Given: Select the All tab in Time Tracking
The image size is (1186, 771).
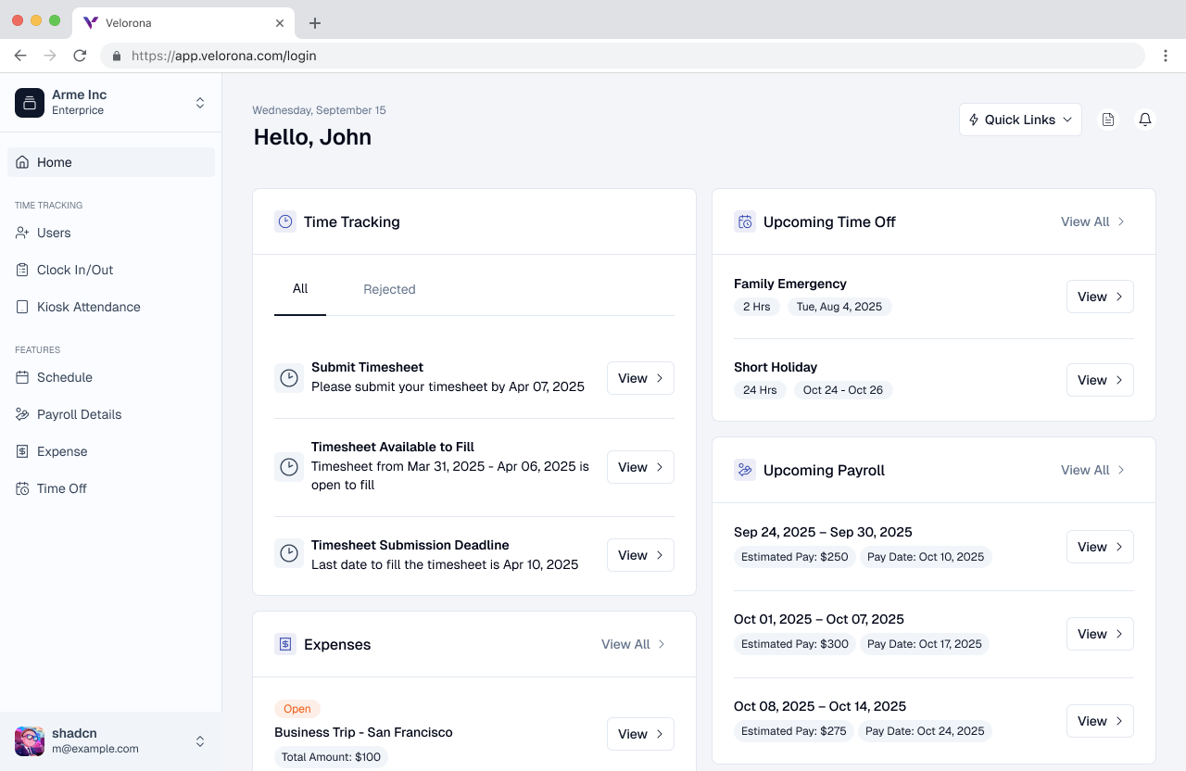Looking at the screenshot, I should point(300,289).
